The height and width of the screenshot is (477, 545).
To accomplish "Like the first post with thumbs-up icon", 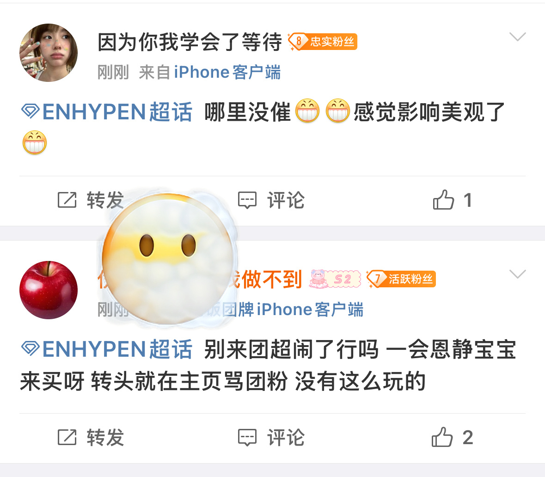I will coord(443,200).
